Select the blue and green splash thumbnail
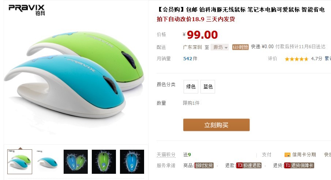The image size is (331, 180). [x=76, y=162]
